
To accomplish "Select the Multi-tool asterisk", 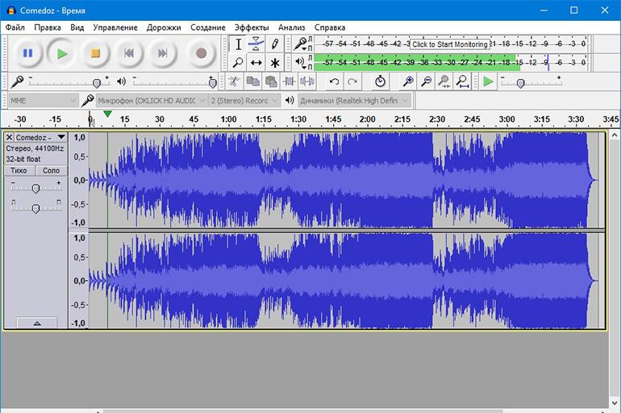I will pyautogui.click(x=274, y=63).
